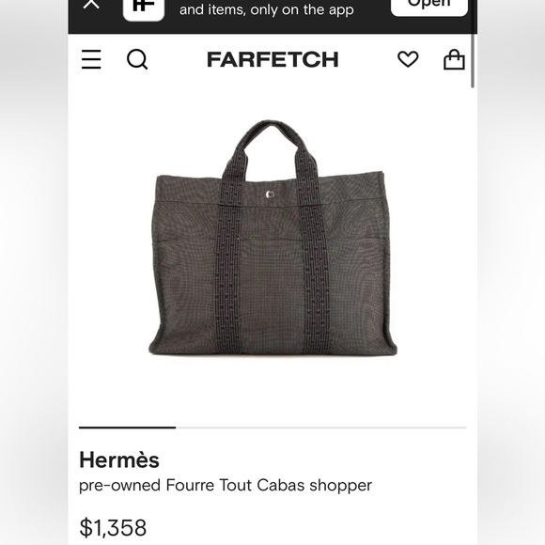Screen dimensions: 545x545
Task: Dismiss the app banner with X
Action: [x=91, y=4]
